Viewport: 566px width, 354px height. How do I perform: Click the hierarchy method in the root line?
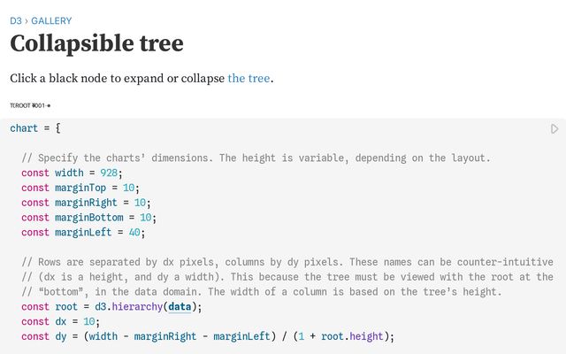point(137,307)
